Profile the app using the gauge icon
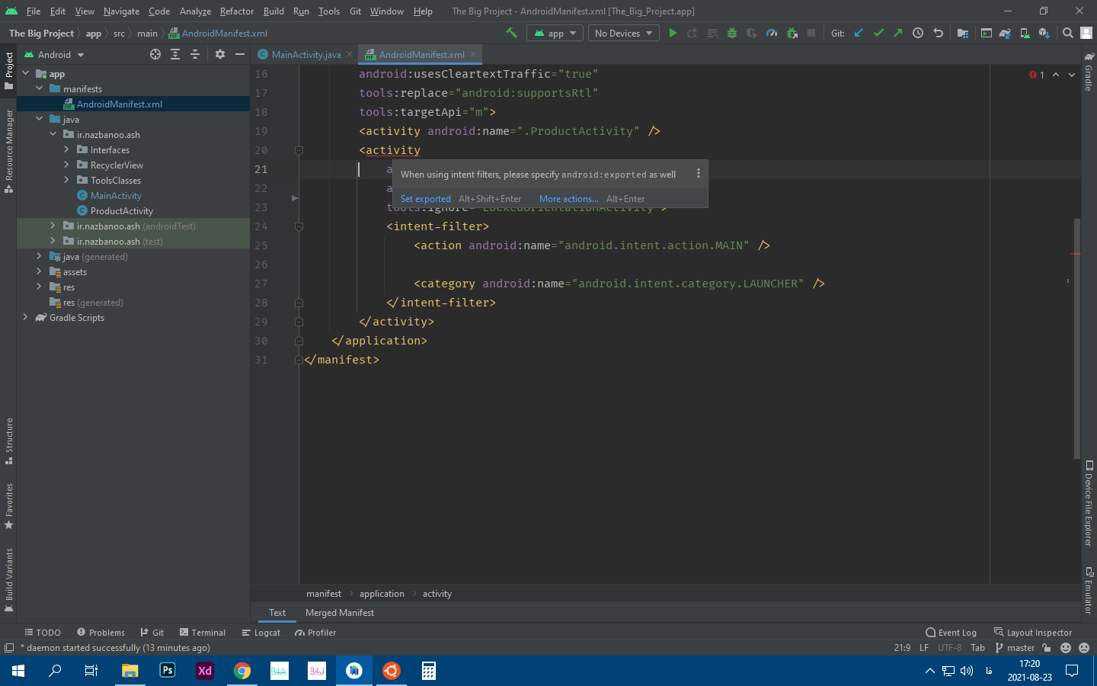 771,33
